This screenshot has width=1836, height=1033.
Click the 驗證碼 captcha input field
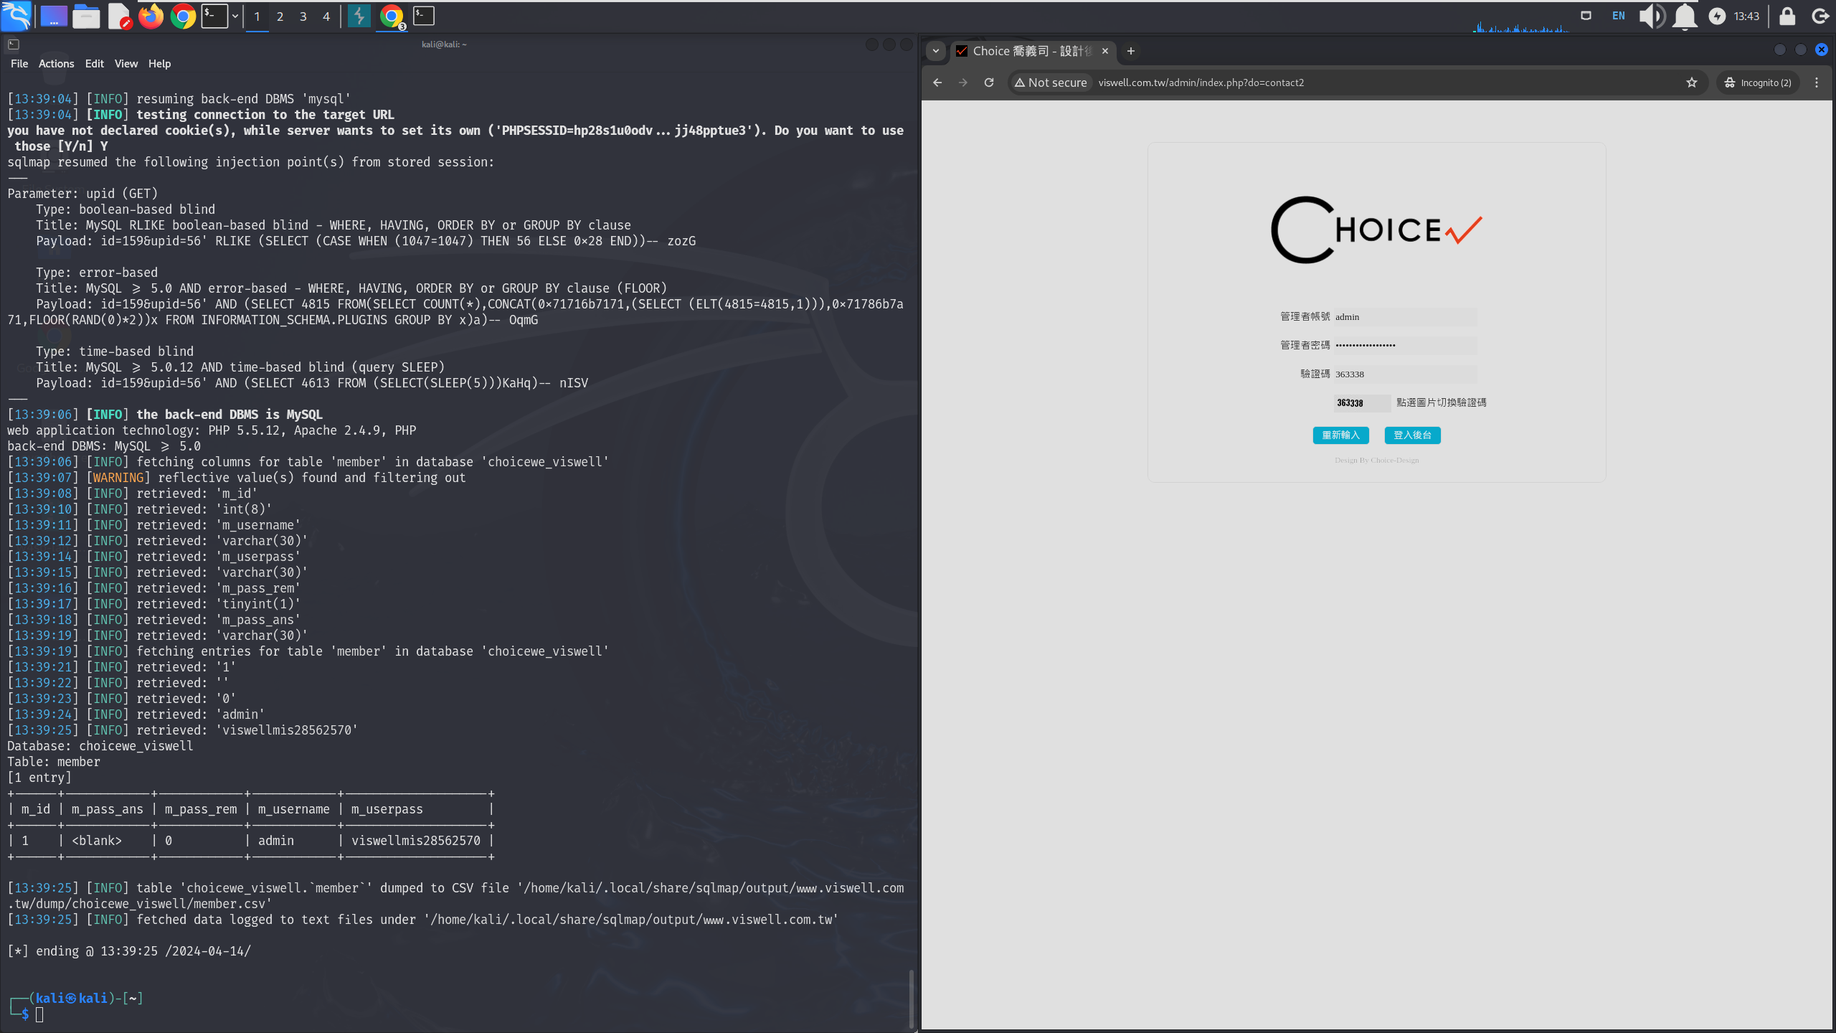(x=1404, y=374)
